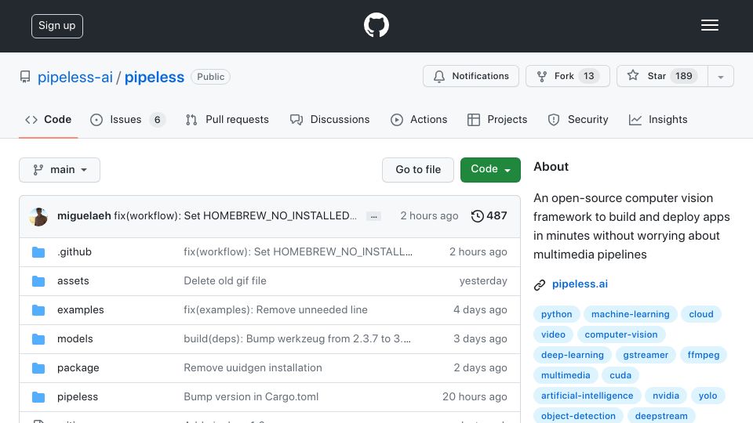The image size is (753, 423).
Task: Select the deep-learning topic tag
Action: 573,355
